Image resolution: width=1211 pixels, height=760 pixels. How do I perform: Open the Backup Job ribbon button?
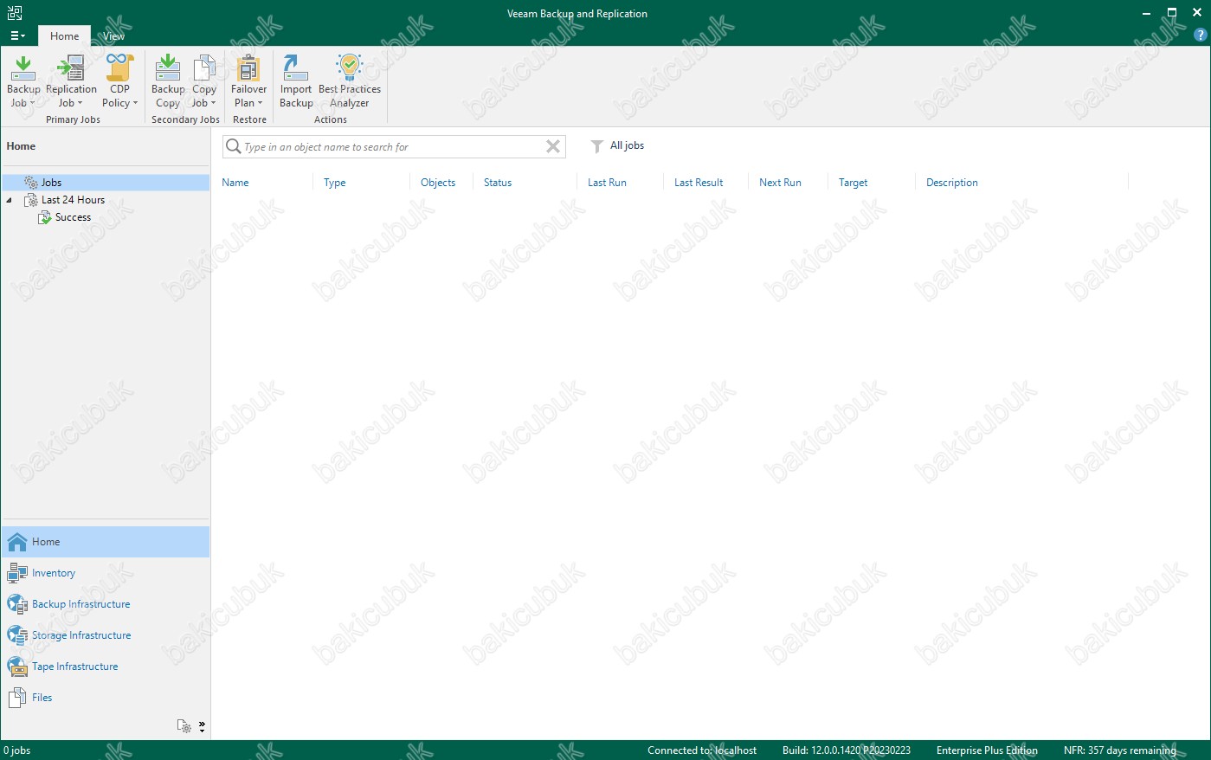coord(23,81)
